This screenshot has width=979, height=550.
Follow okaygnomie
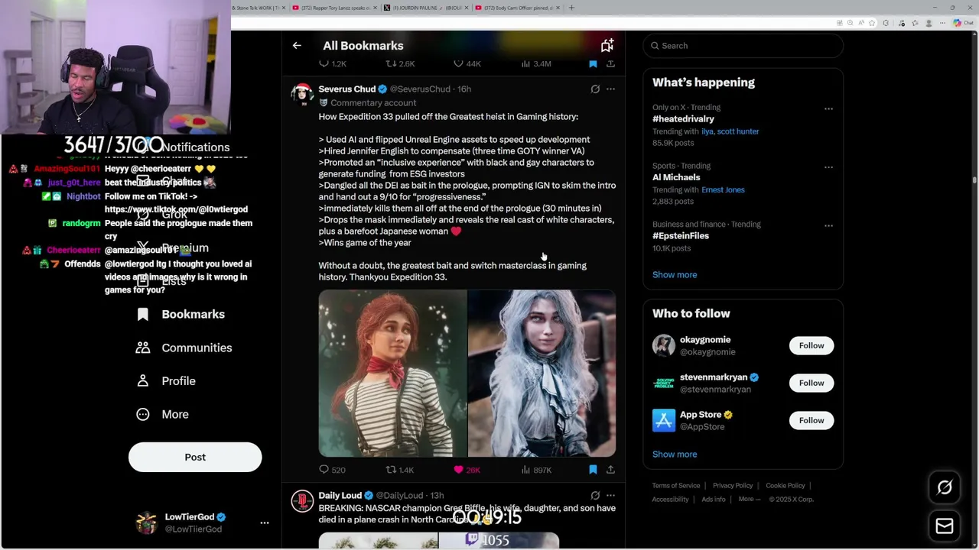[x=811, y=346]
